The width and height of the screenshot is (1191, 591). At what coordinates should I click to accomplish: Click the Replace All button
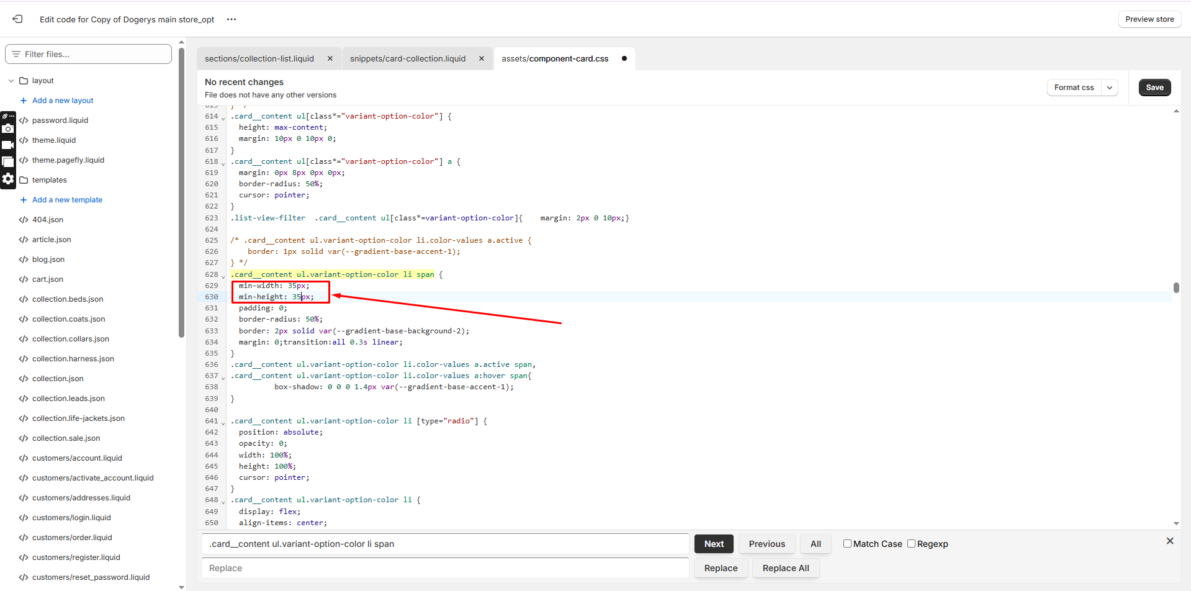click(x=786, y=568)
